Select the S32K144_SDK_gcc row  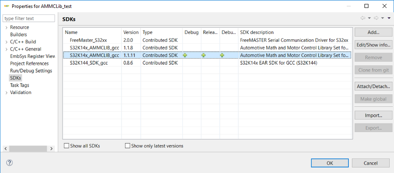[94, 63]
